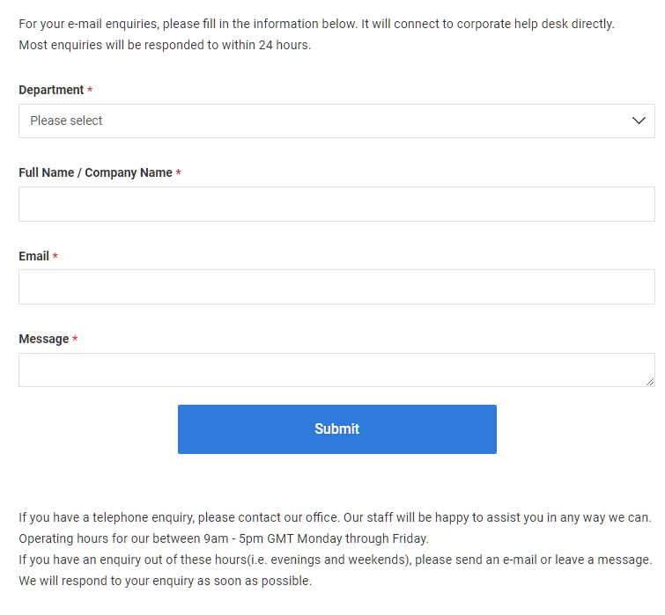Click inside the Email input field
665x615 pixels.
coord(336,287)
